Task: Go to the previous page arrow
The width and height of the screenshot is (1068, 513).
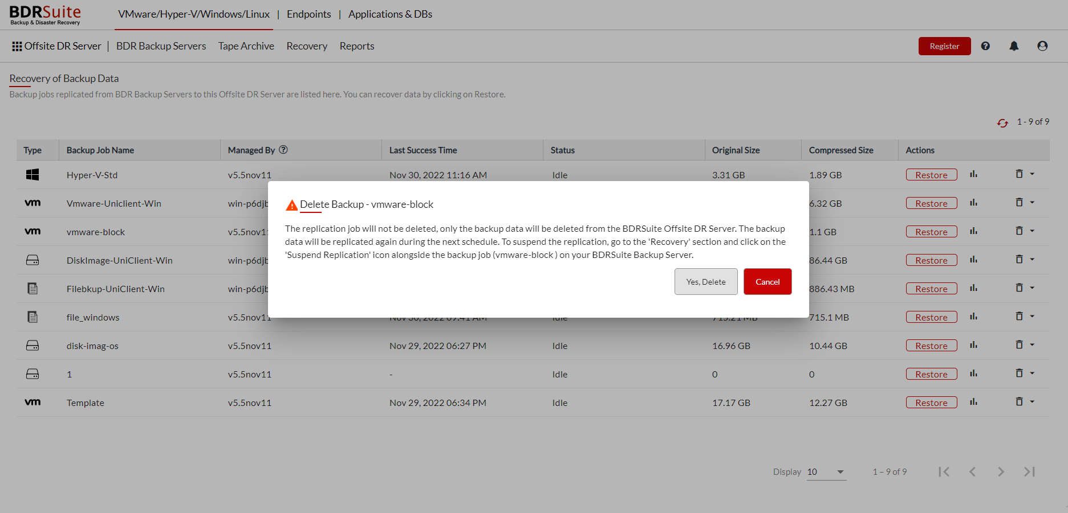Action: (973, 471)
